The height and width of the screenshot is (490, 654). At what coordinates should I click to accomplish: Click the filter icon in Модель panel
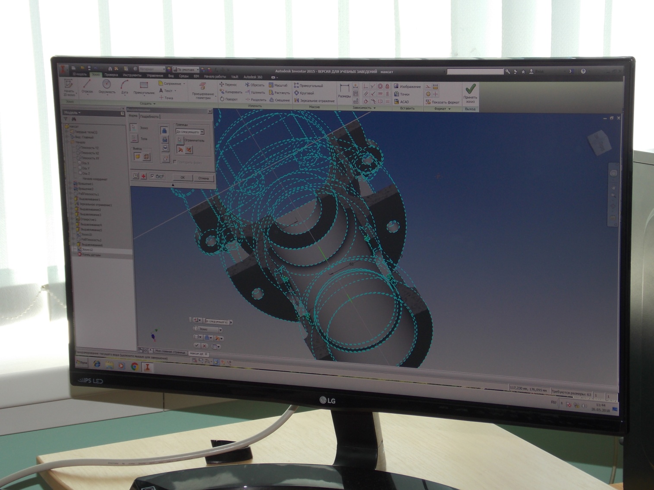[66, 119]
